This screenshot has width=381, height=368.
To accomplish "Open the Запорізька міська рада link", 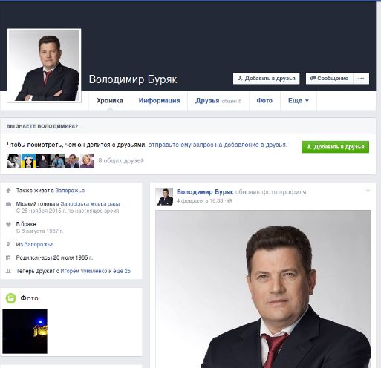I will pos(90,204).
